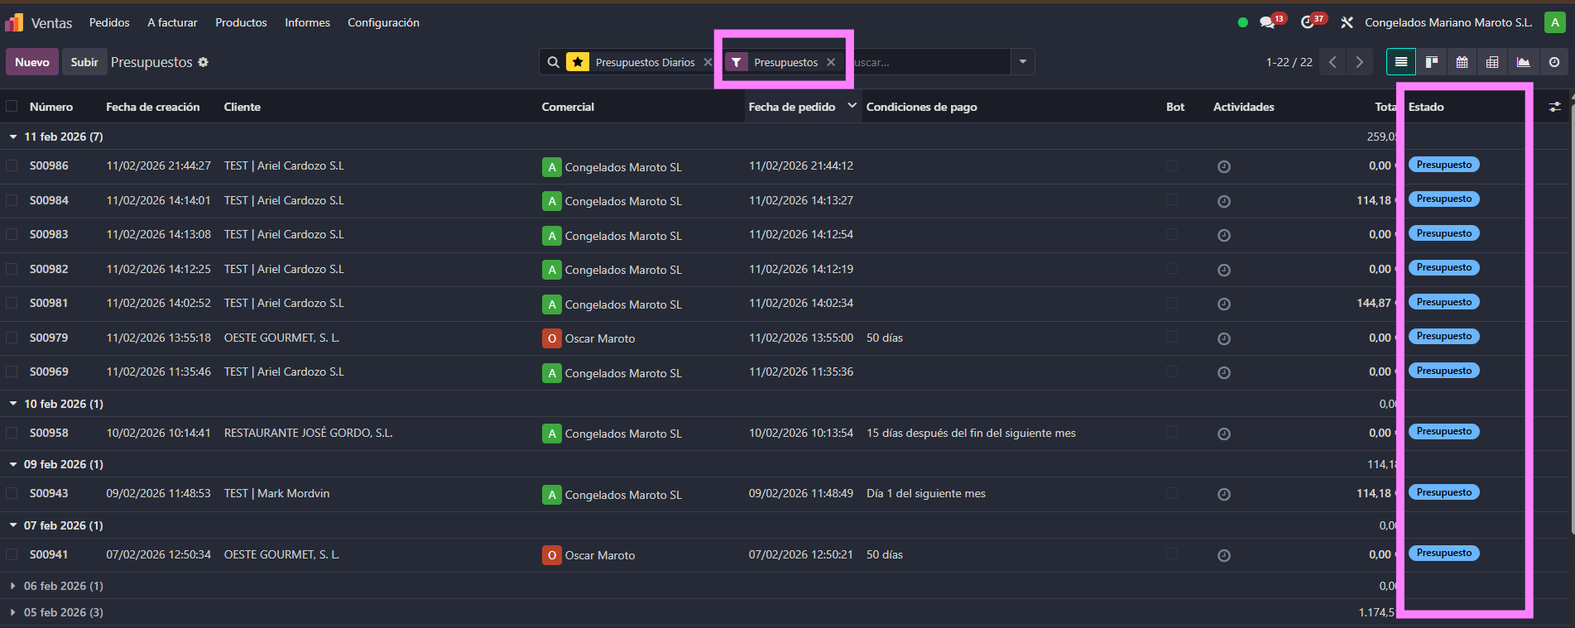The width and height of the screenshot is (1575, 628).
Task: Select the checkbox for order S00984
Action: [x=12, y=200]
